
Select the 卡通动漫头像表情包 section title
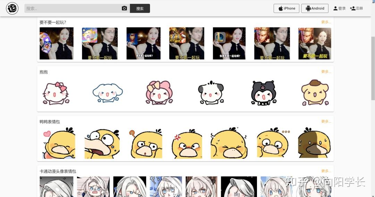(58, 171)
